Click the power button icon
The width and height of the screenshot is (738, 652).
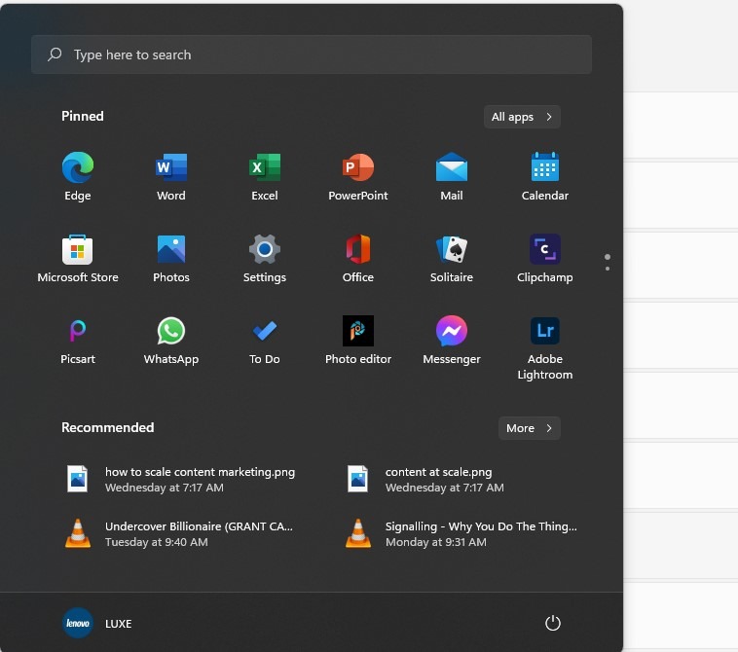coord(553,623)
